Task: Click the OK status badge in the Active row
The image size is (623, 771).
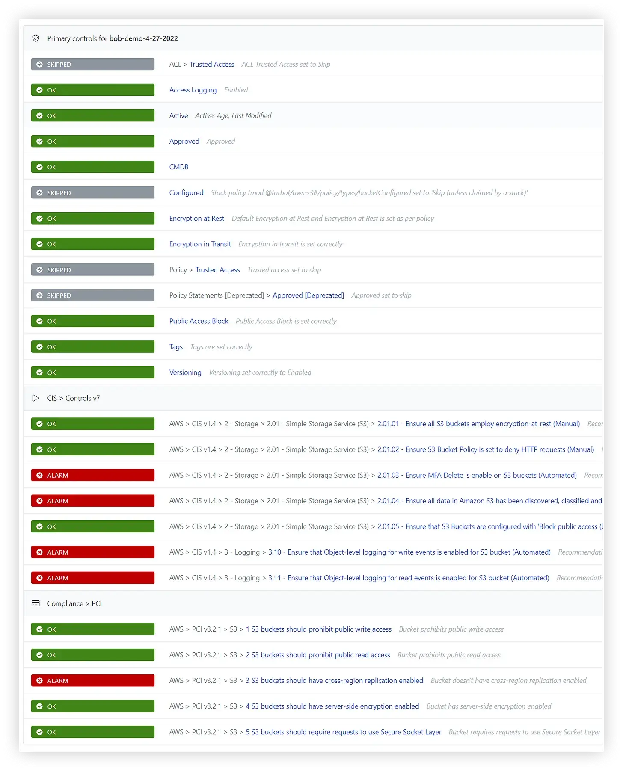Action: click(93, 115)
